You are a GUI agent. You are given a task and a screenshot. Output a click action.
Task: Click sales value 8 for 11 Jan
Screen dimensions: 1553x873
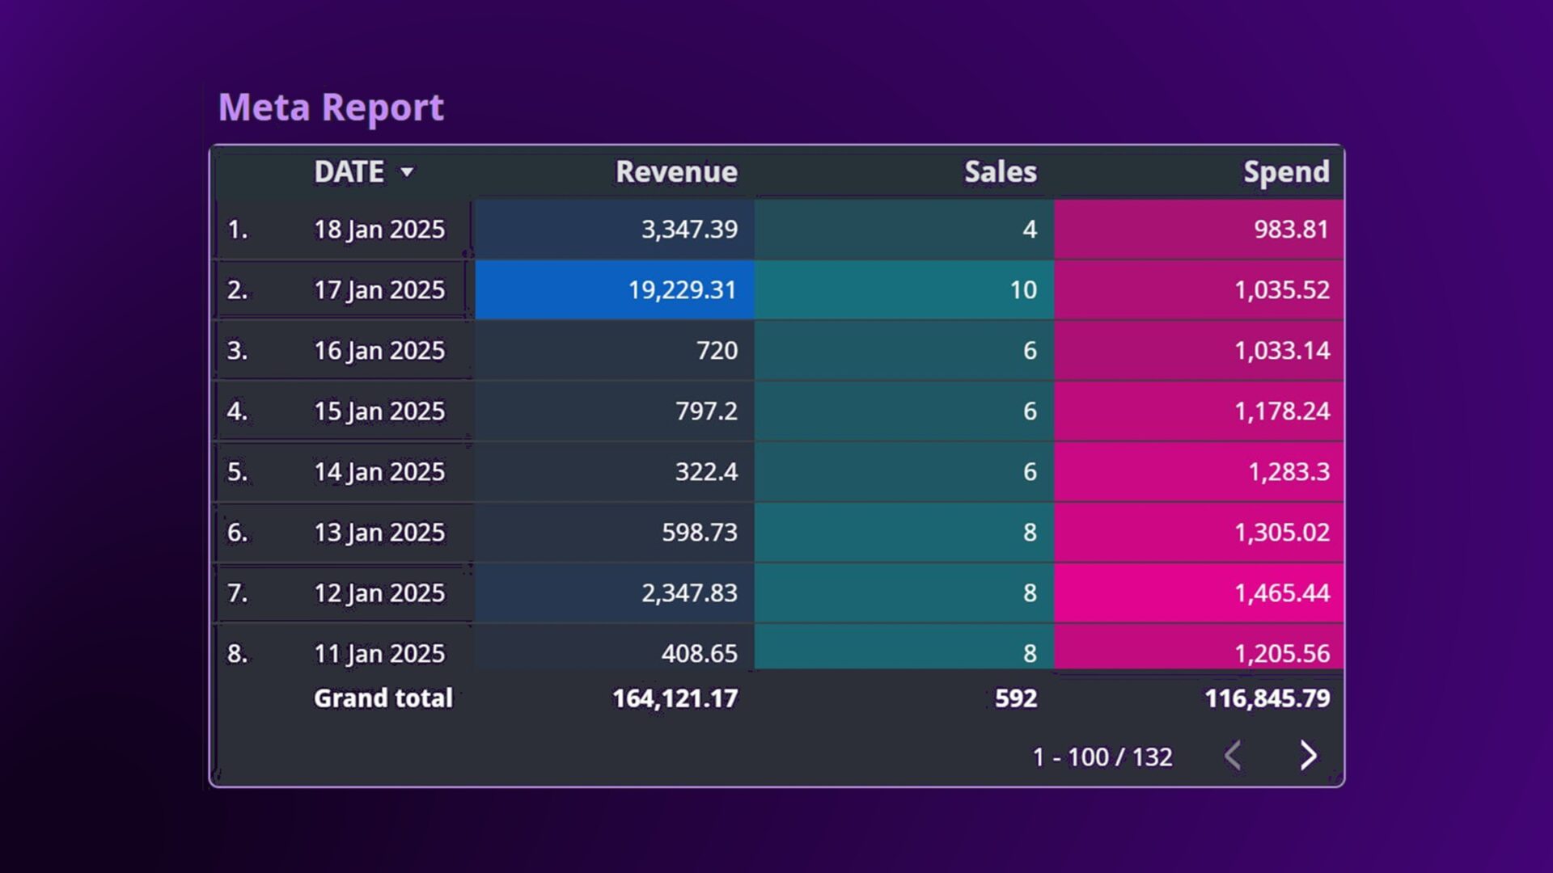pos(1030,653)
